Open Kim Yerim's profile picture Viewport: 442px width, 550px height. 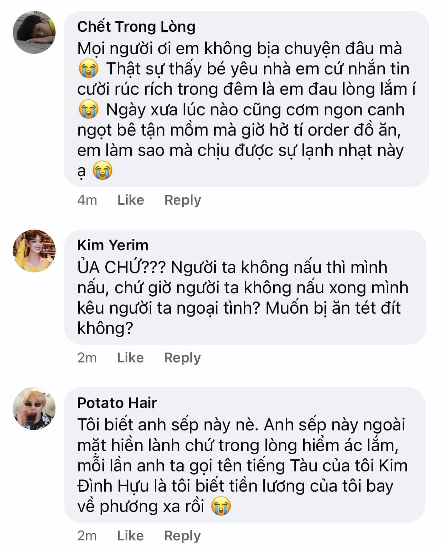35,251
